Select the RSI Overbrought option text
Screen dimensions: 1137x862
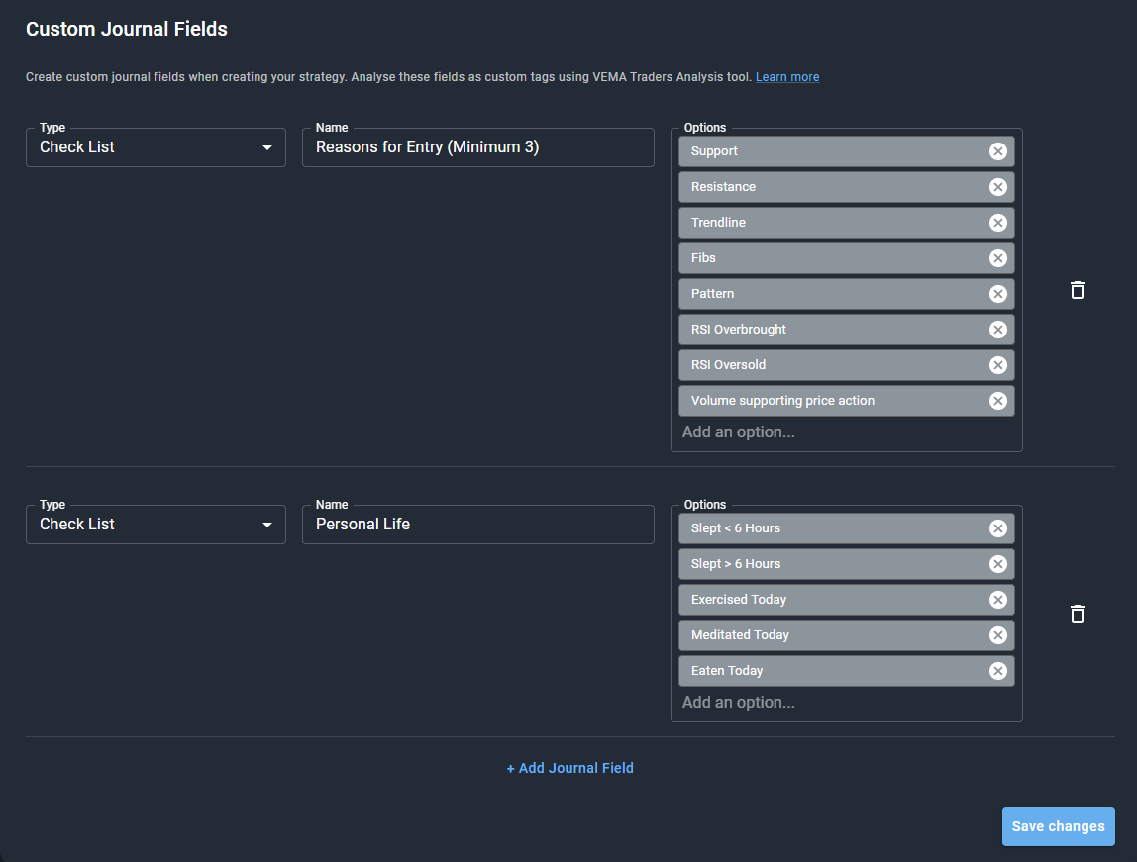pyautogui.click(x=738, y=330)
